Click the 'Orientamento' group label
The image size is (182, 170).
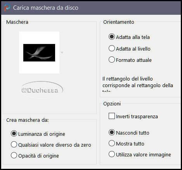(x=119, y=22)
